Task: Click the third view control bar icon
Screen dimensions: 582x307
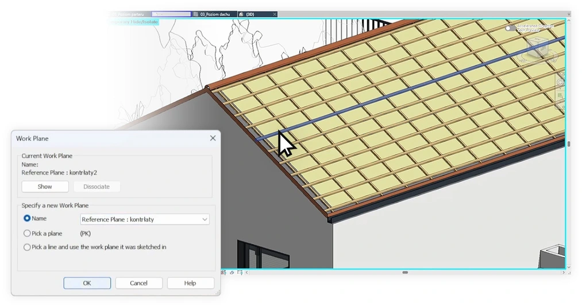Action: point(240,273)
